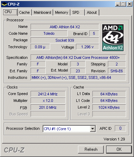Image resolution: width=134 pixels, height=157 pixels.
Task: Minimize the CPU-Z window
Action: click(x=118, y=4)
